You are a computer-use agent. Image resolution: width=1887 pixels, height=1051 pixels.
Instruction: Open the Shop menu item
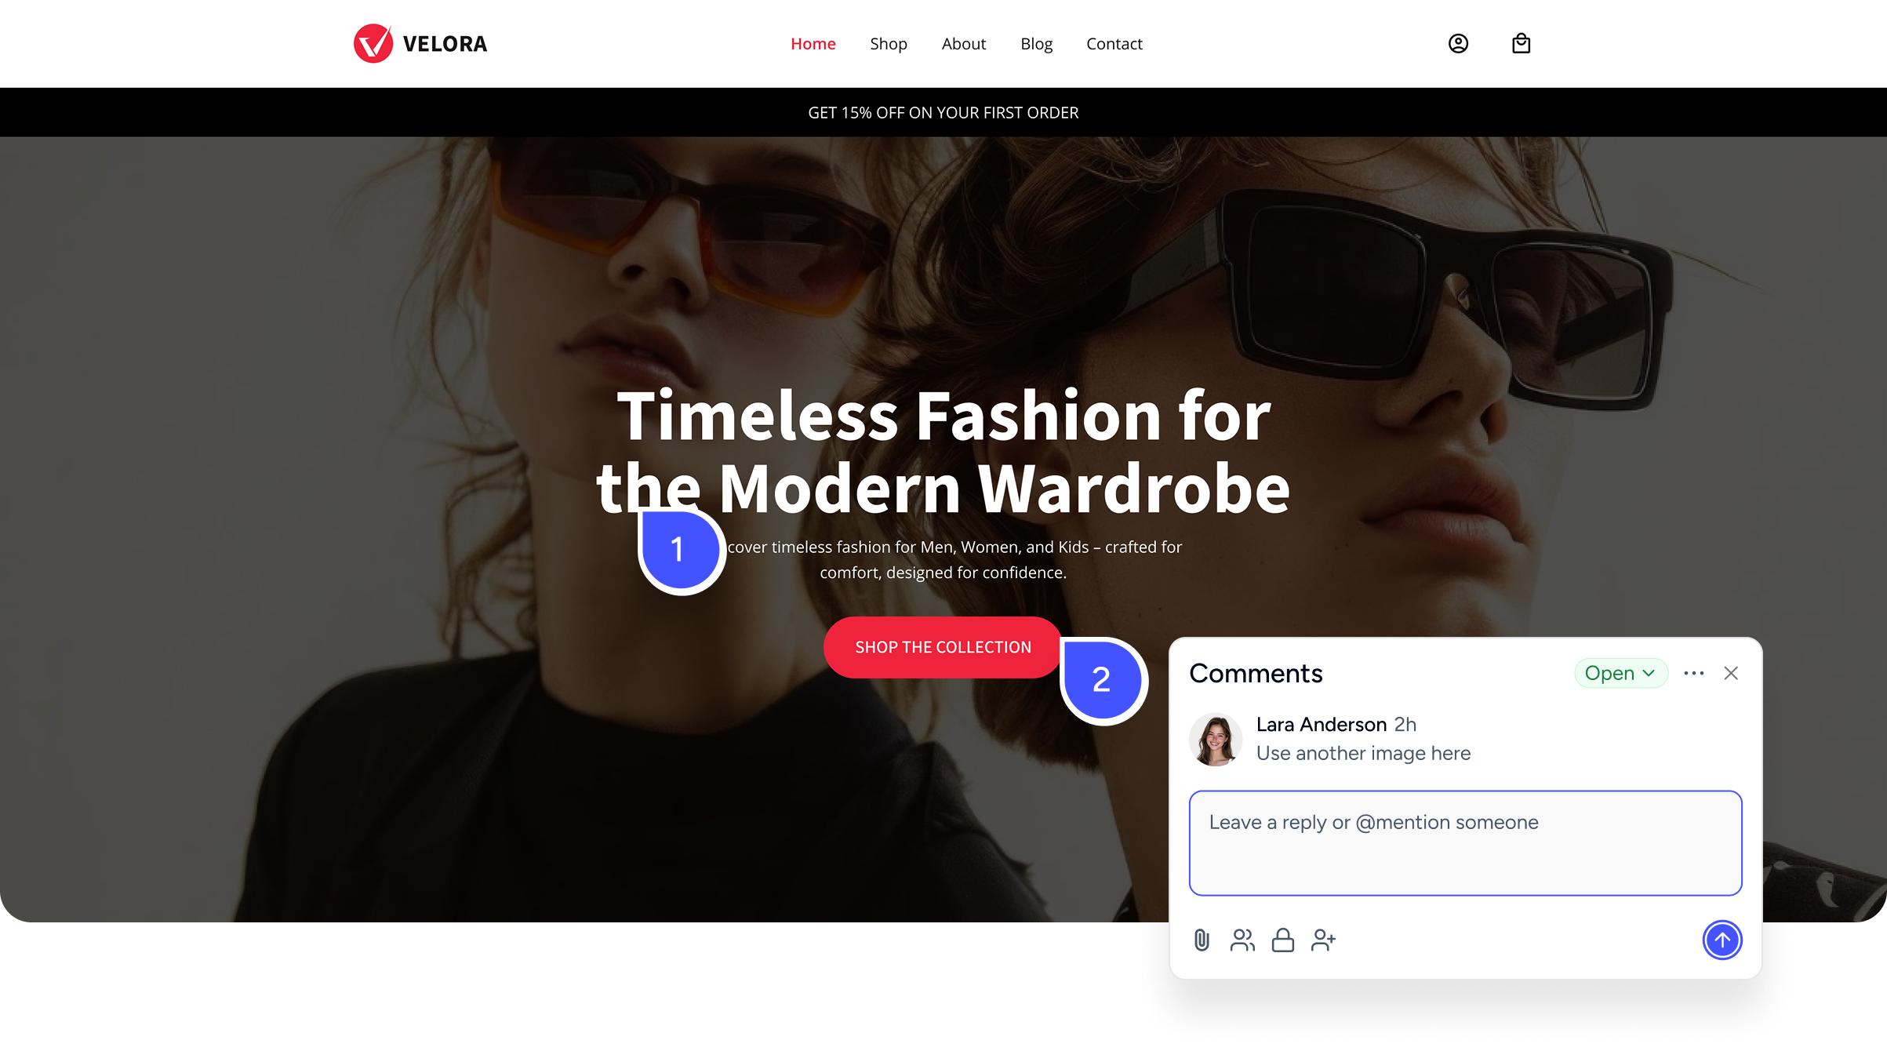pyautogui.click(x=889, y=44)
